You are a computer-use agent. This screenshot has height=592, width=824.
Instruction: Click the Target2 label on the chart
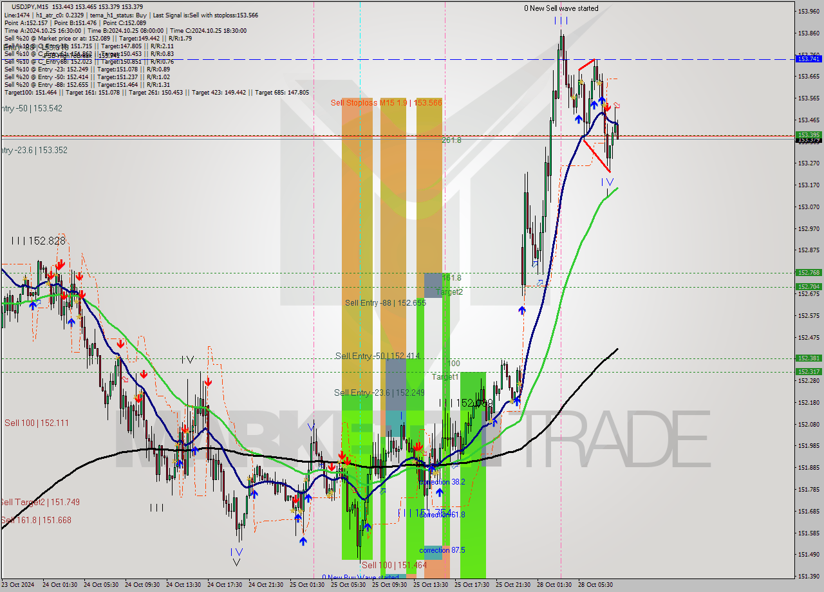click(x=449, y=291)
